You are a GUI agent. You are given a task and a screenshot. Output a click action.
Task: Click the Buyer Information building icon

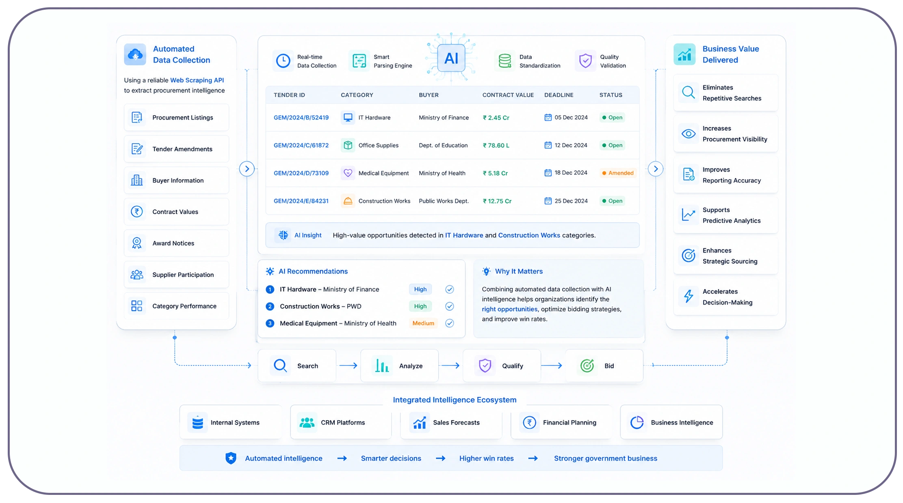pyautogui.click(x=137, y=180)
